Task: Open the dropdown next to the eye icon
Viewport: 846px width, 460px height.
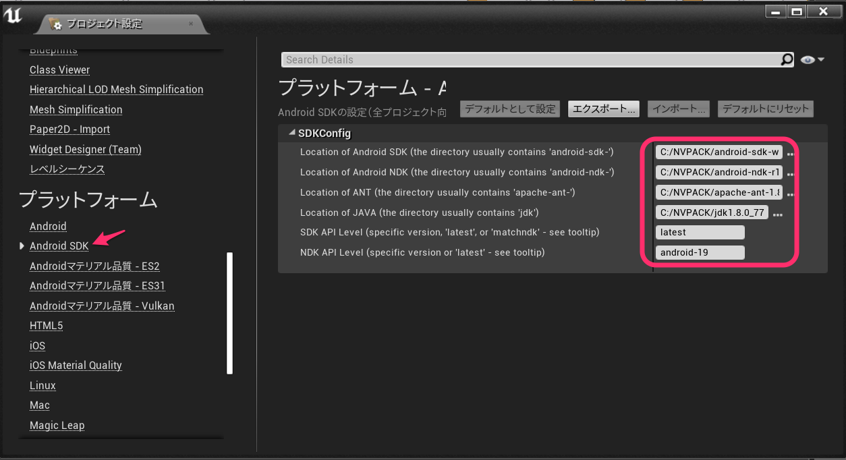Action: coord(820,59)
